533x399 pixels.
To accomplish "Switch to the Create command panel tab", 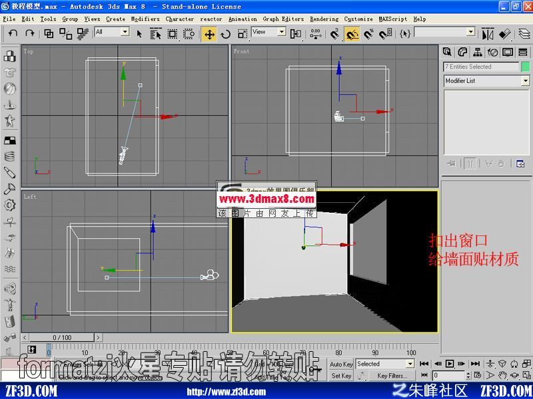I will pos(447,52).
